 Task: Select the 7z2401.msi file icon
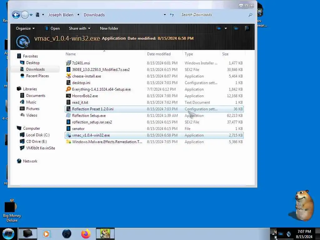click(68, 63)
